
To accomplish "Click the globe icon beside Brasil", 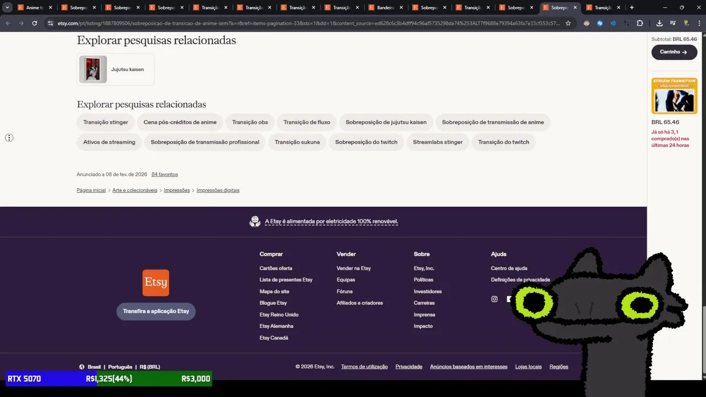I will tap(82, 367).
